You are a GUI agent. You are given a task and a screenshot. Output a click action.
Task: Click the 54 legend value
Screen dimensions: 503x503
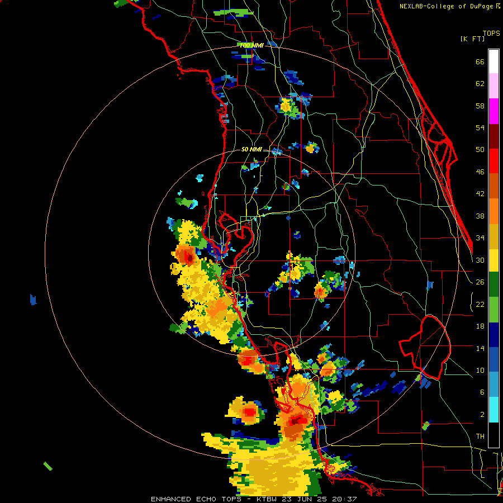tap(480, 127)
